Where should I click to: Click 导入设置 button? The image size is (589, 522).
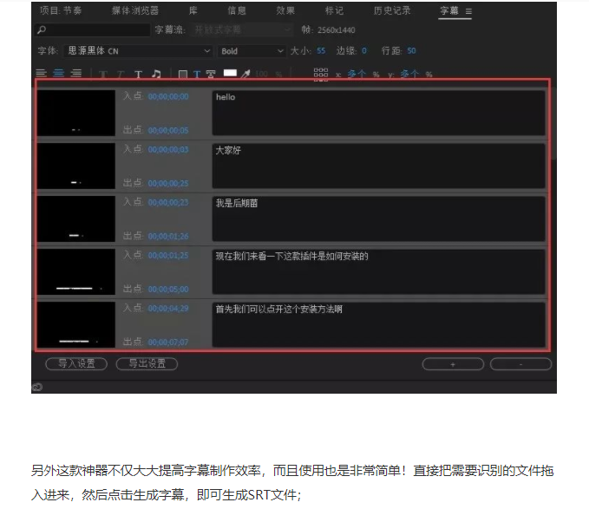point(76,363)
